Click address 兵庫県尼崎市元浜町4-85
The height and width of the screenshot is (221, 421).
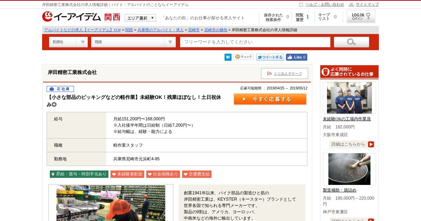[136, 159]
